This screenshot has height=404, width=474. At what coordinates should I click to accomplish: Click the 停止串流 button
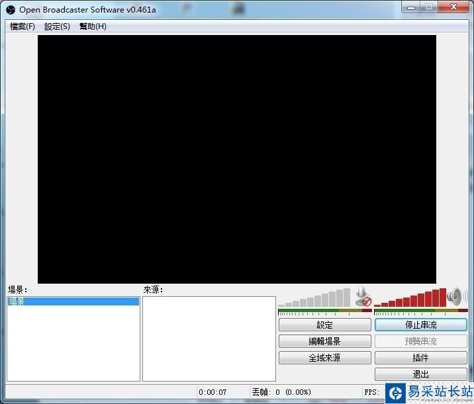click(x=421, y=325)
